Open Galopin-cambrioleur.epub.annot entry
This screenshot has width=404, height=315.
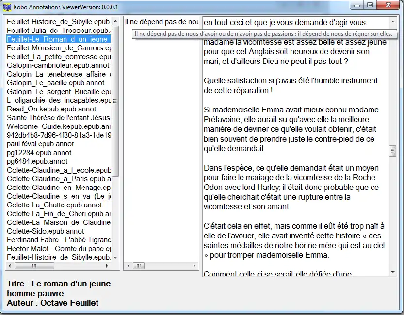[59, 65]
